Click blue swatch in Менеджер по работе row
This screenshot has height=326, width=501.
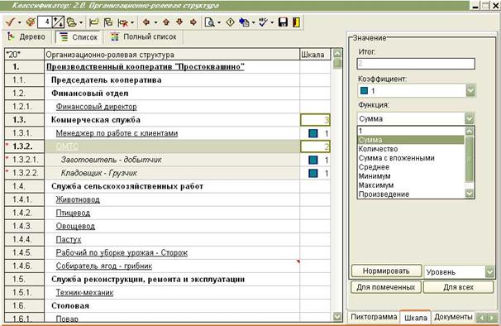(x=313, y=133)
